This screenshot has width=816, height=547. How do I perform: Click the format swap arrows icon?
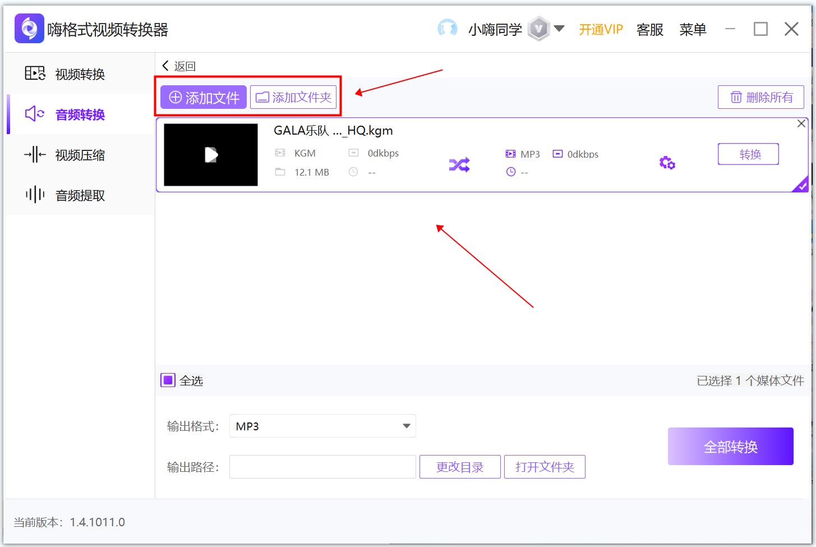point(459,164)
